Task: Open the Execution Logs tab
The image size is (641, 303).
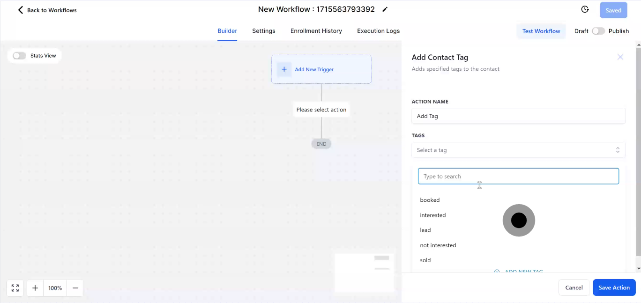Action: 378,31
